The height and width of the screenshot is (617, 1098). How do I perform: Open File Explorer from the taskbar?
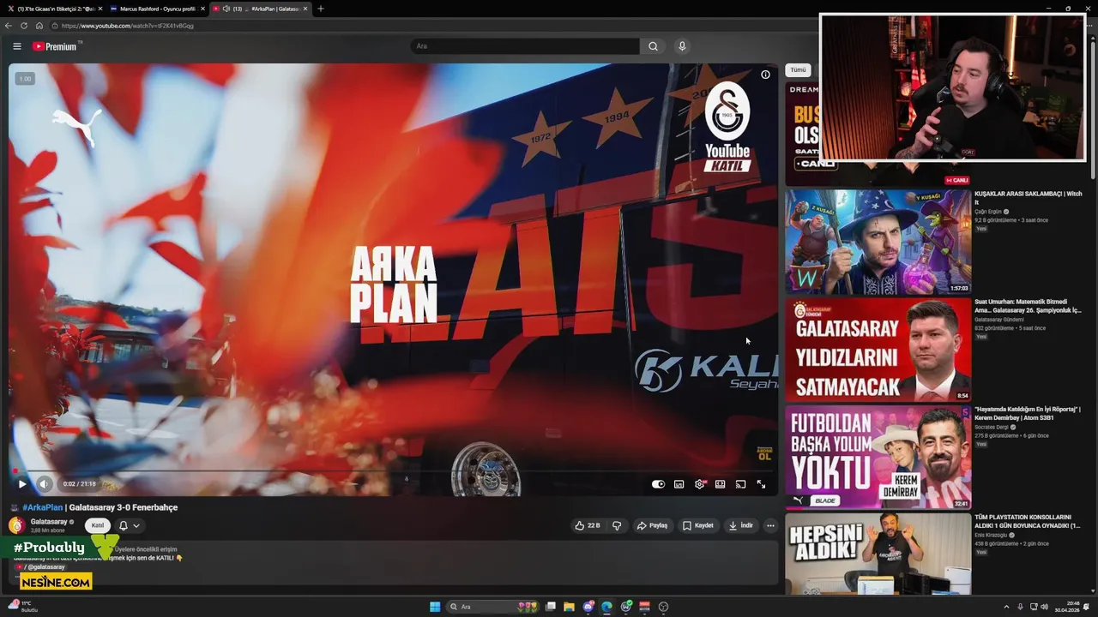(569, 607)
